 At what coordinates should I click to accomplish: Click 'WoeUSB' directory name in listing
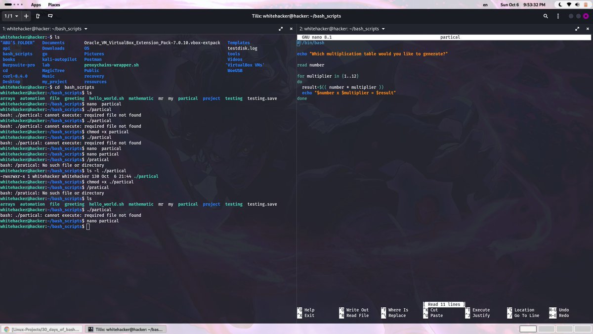tap(235, 70)
